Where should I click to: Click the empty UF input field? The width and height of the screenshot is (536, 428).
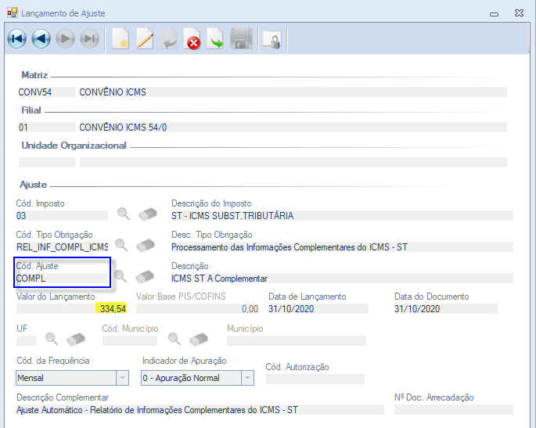27,340
